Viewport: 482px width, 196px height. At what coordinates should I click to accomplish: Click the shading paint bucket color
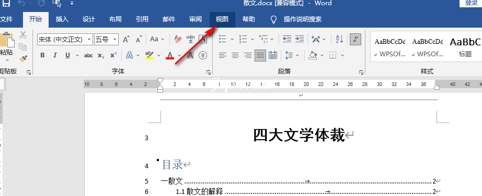313,56
